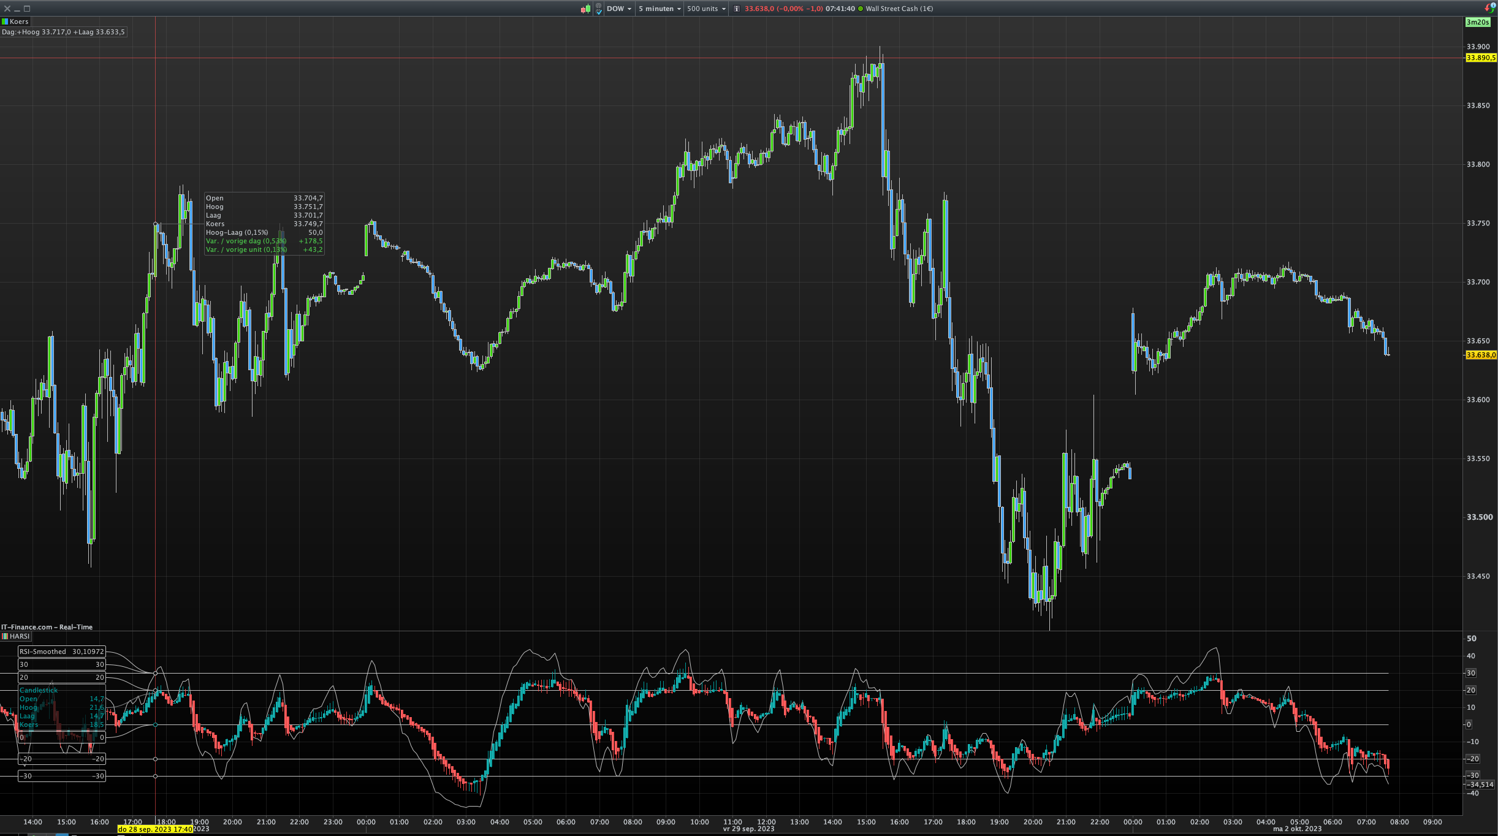Click the RSI-Smoothed value box
This screenshot has width=1498, height=836.
coord(61,652)
